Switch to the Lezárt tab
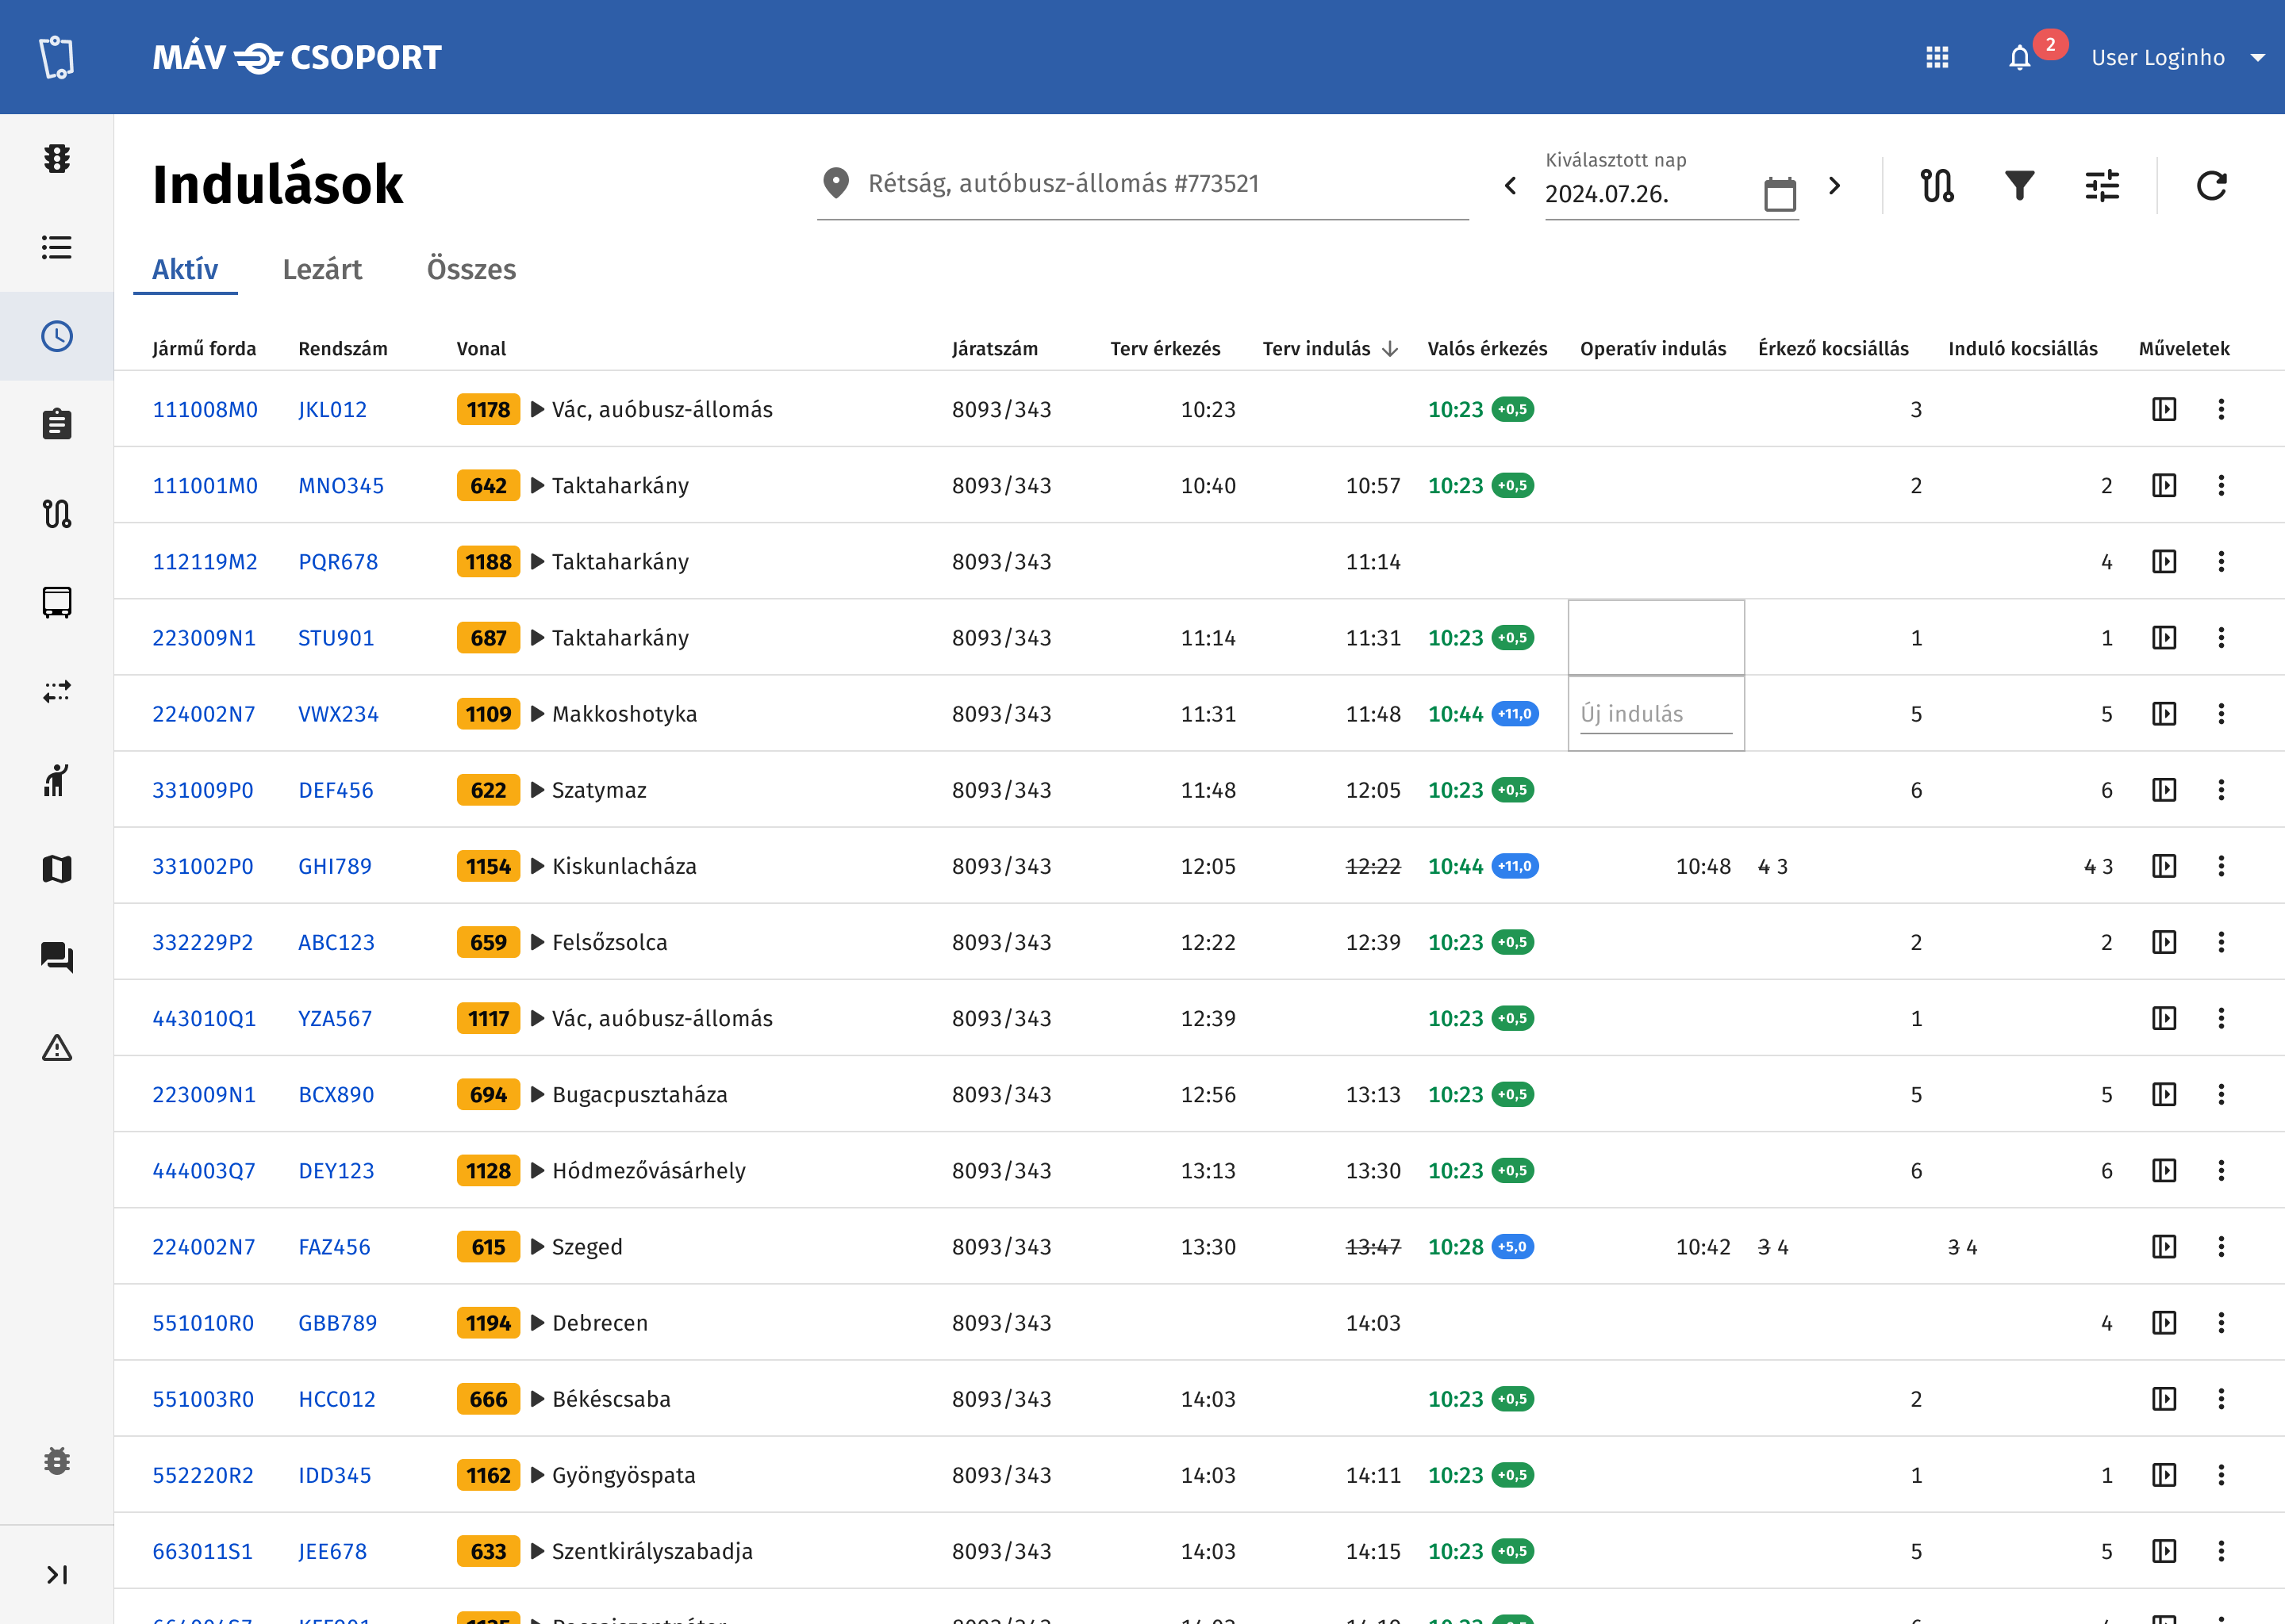 pyautogui.click(x=322, y=269)
